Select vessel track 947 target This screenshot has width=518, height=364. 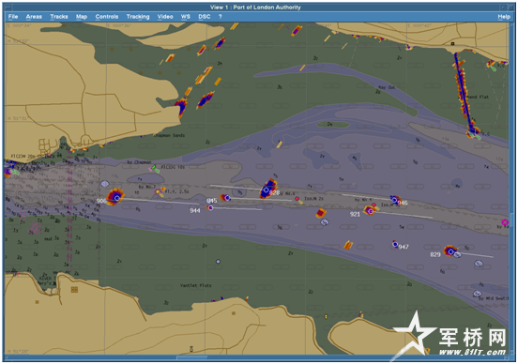pyautogui.click(x=395, y=245)
